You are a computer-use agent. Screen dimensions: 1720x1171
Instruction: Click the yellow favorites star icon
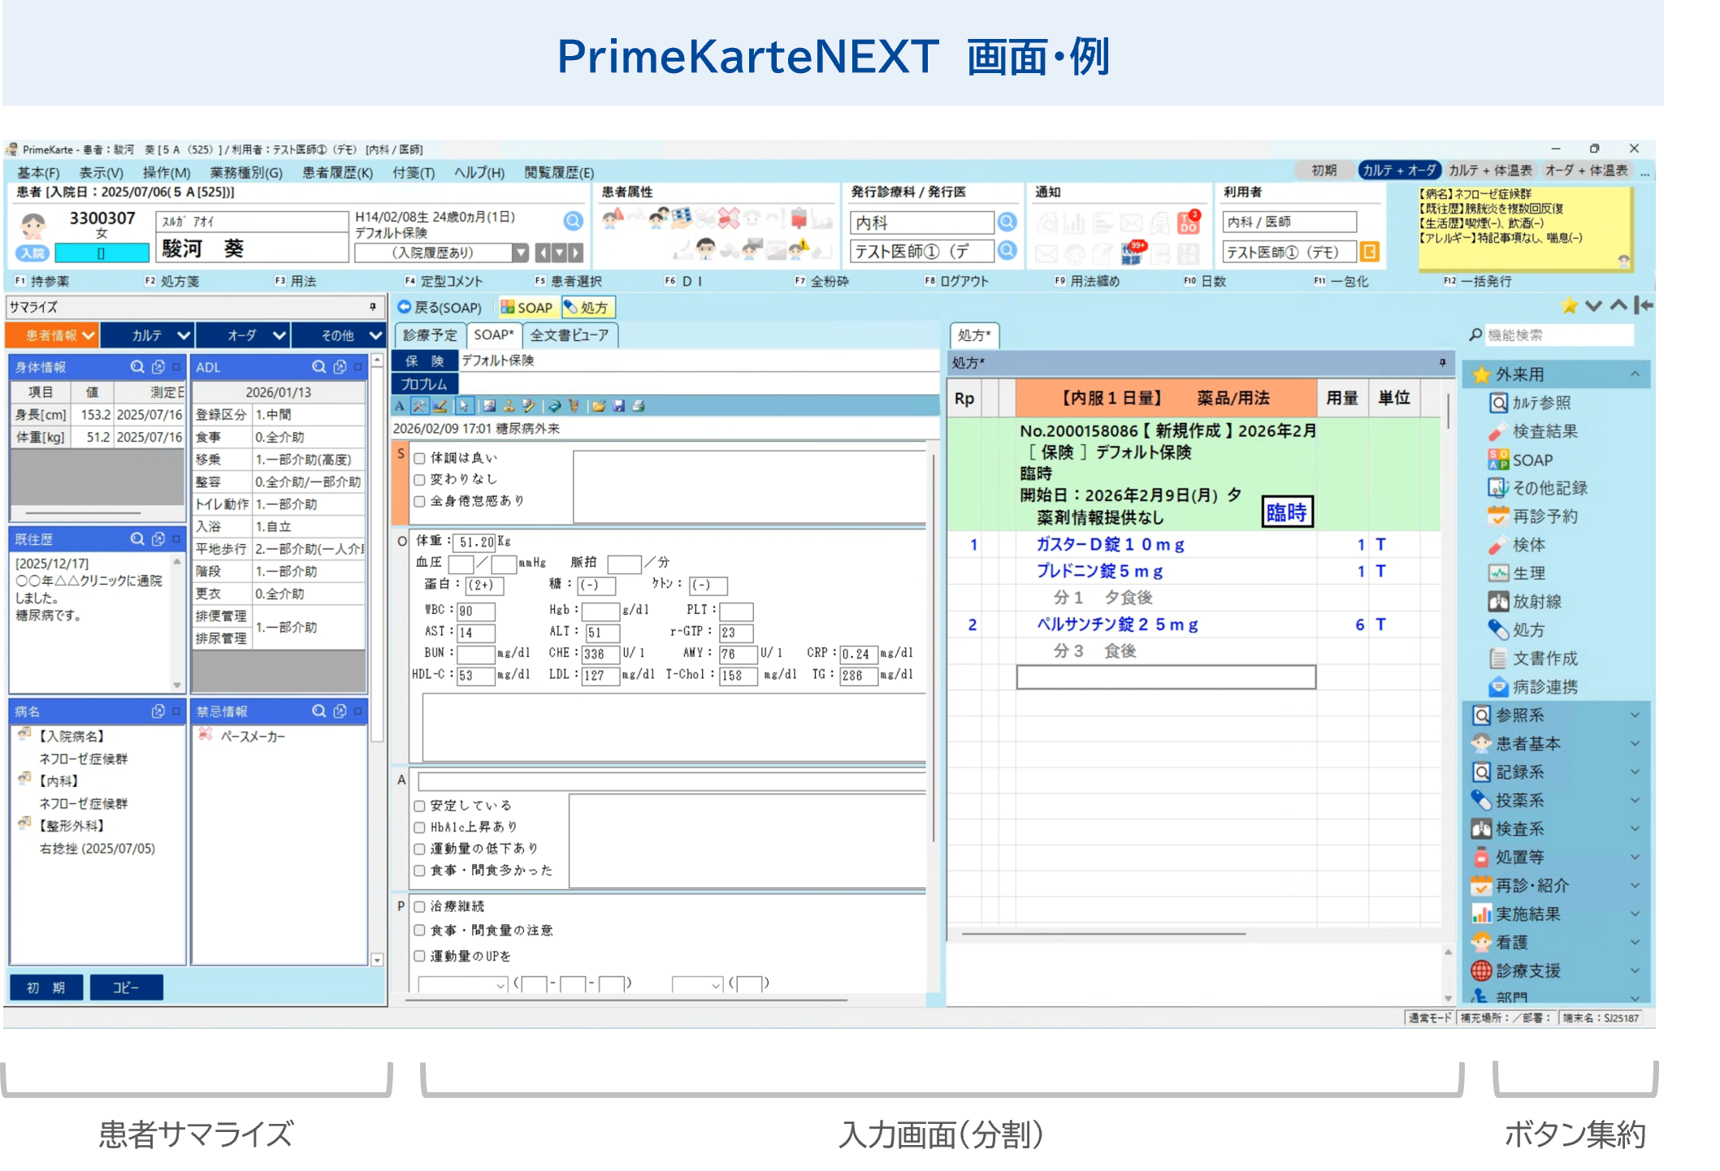[x=1569, y=306]
